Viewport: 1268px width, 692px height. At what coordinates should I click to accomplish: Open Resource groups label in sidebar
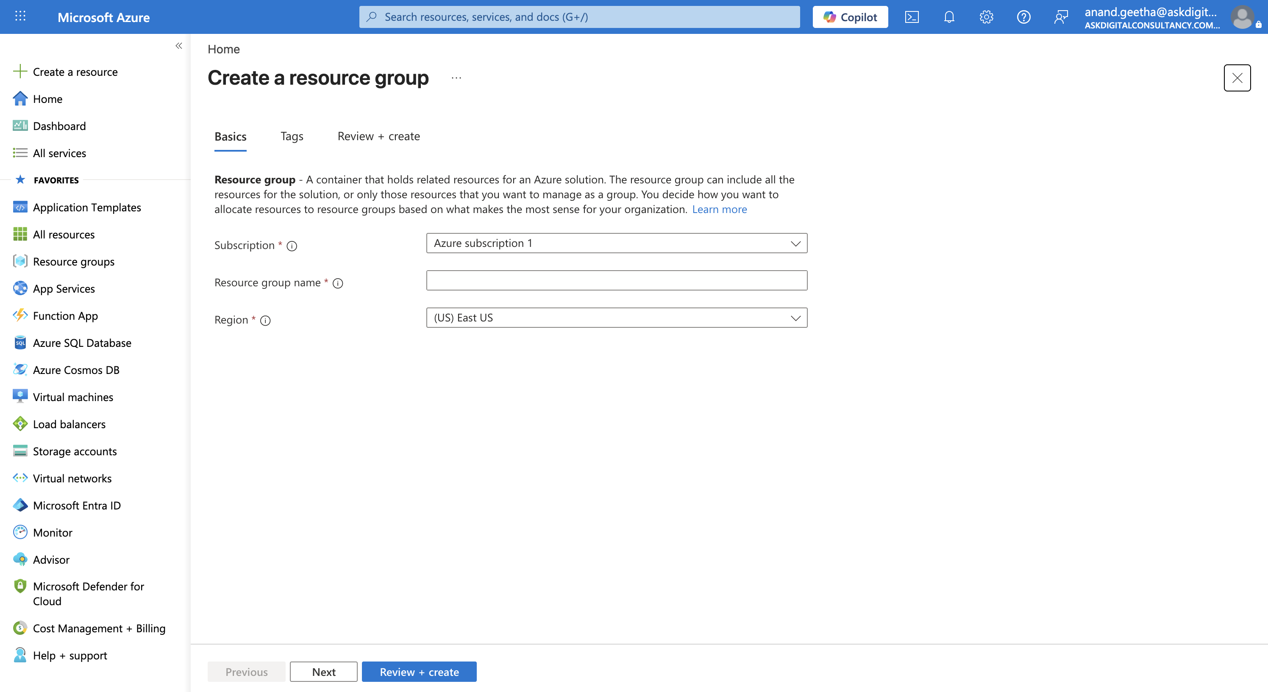coord(74,262)
